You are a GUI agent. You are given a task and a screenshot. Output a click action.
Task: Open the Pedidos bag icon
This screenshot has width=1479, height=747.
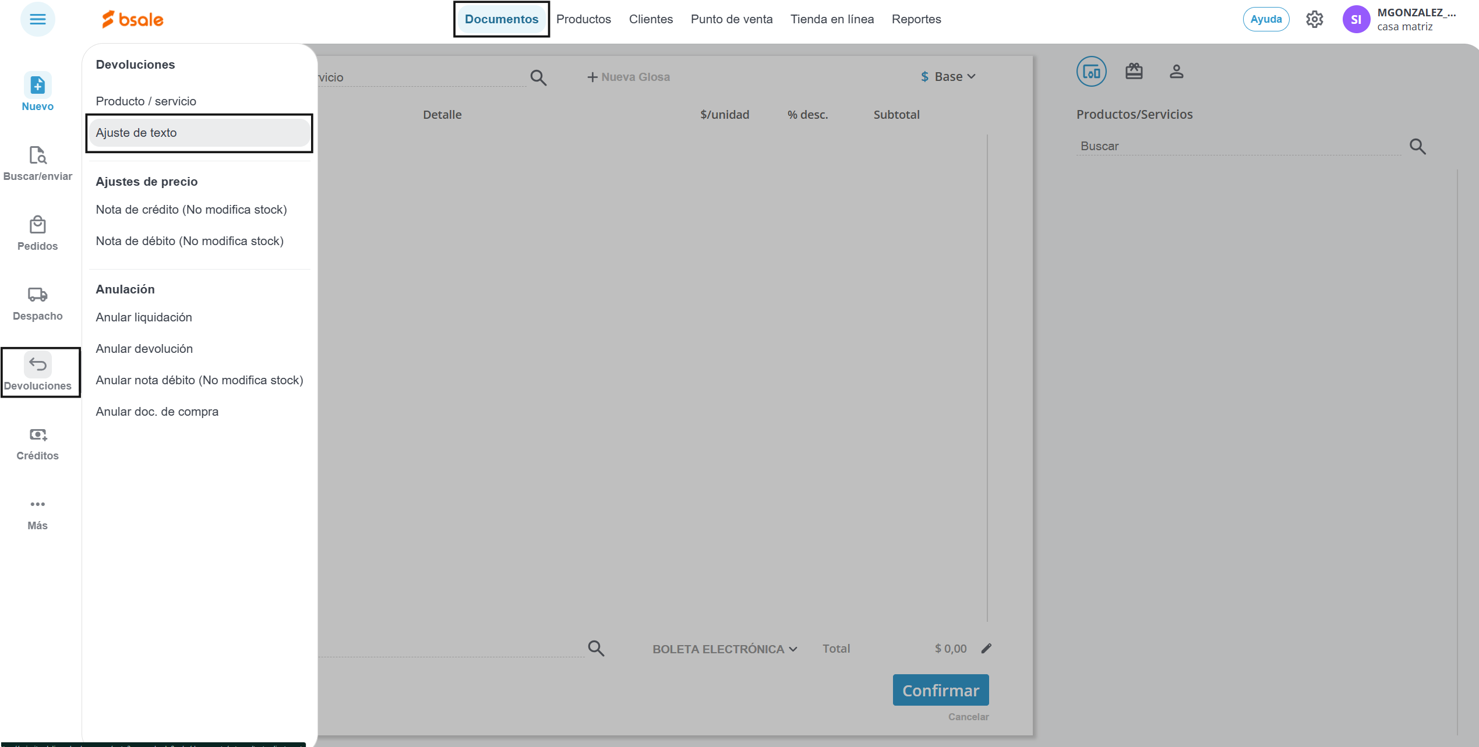(37, 225)
